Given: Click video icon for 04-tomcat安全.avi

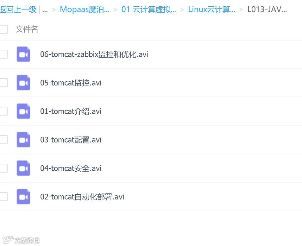Looking at the screenshot, I should pos(23,168).
